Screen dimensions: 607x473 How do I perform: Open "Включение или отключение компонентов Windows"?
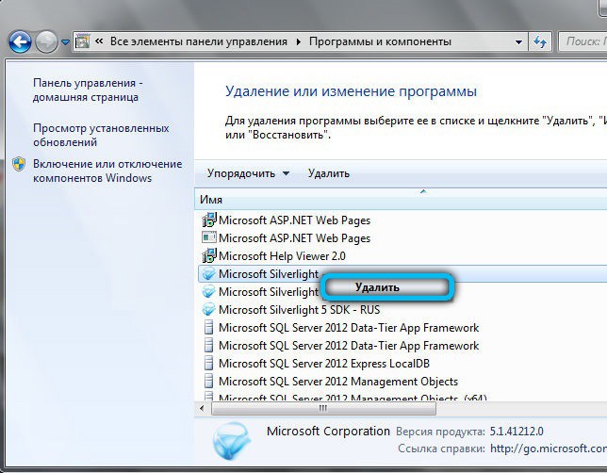pos(107,171)
